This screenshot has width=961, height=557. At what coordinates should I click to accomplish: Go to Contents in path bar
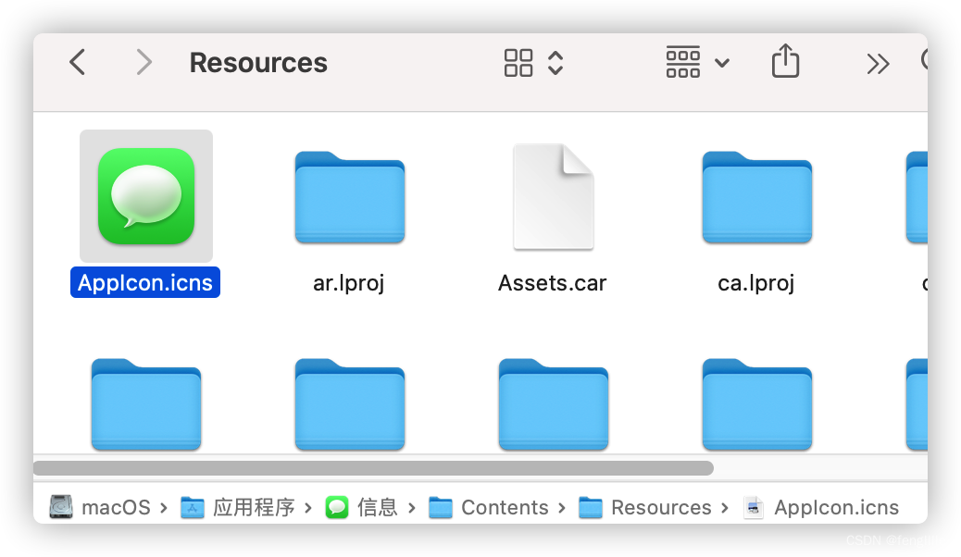pos(505,507)
